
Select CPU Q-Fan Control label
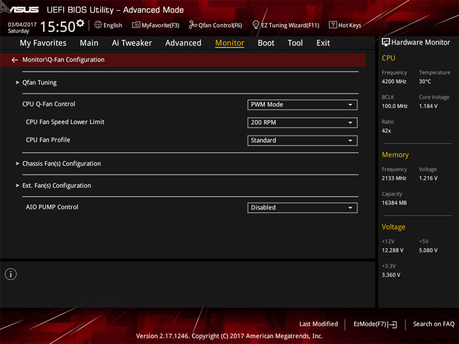click(x=48, y=104)
